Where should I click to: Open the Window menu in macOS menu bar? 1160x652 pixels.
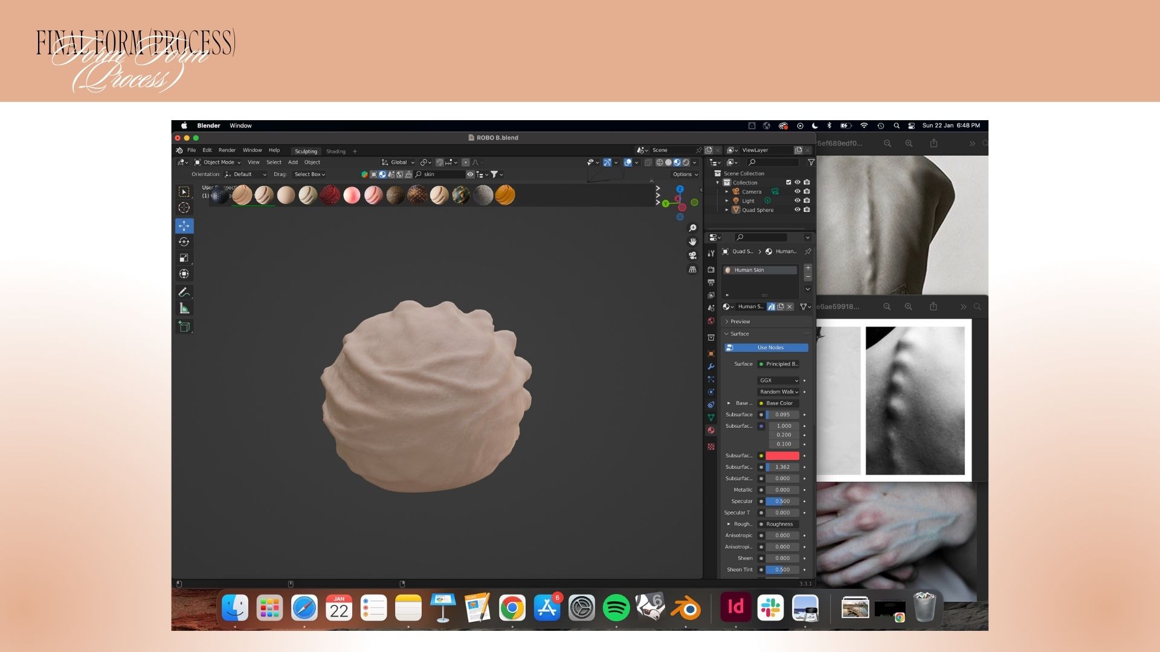coord(240,126)
